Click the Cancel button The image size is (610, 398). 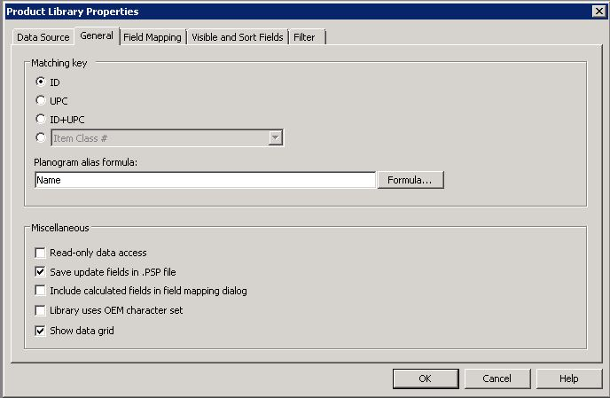497,378
